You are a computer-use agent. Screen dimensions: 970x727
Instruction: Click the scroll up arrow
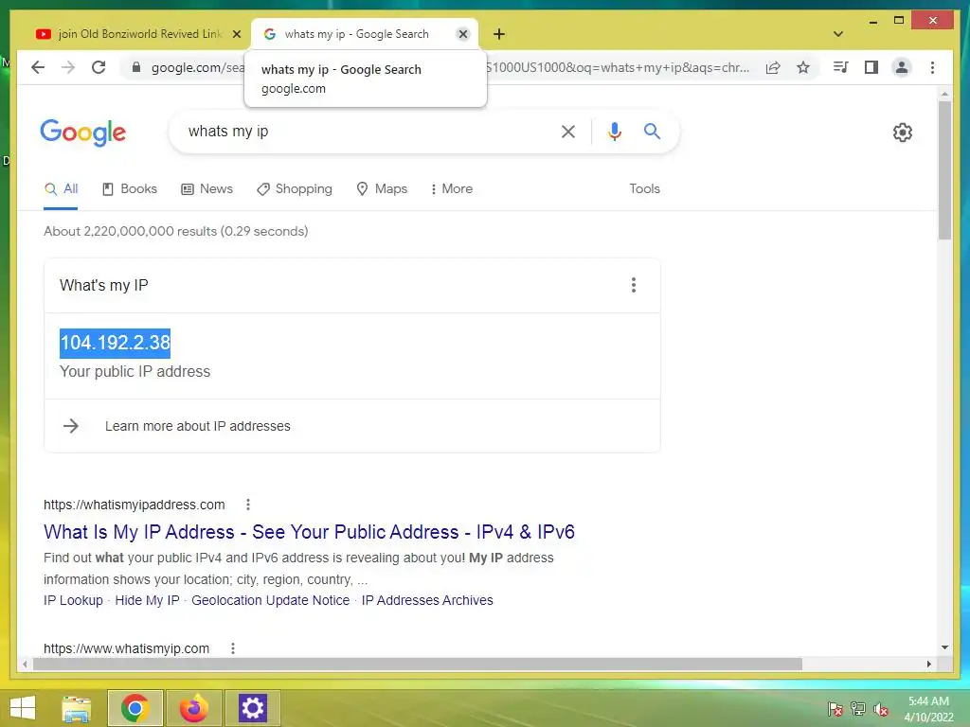[944, 94]
